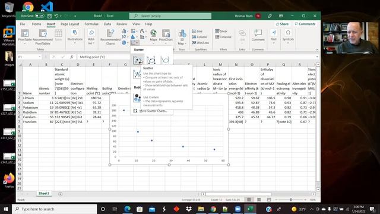Insert a Timeline filter
This screenshot has height=214, width=380.
(x=223, y=37)
